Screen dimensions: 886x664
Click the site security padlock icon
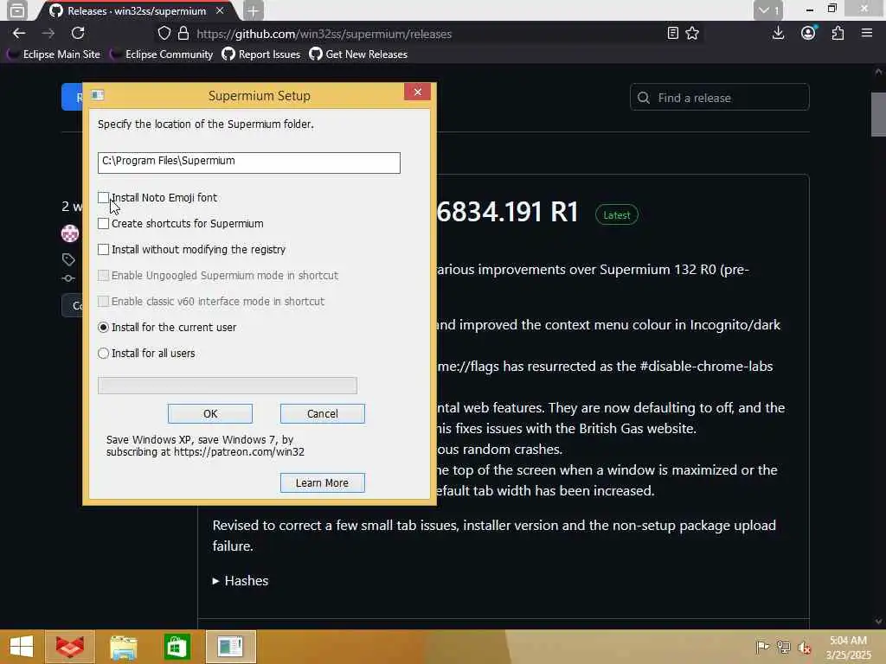183,34
